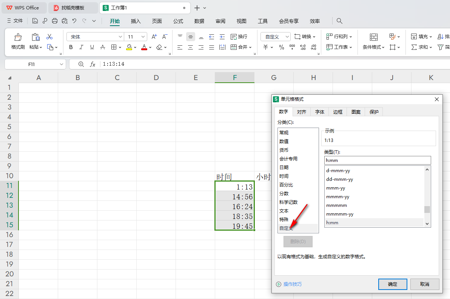Click the yellow fill color swatch
The image size is (450, 299).
(129, 47)
